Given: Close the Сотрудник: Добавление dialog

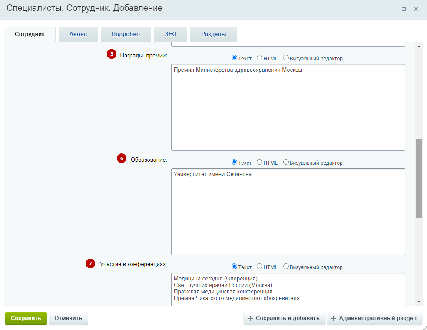Looking at the screenshot, I should click(x=416, y=9).
